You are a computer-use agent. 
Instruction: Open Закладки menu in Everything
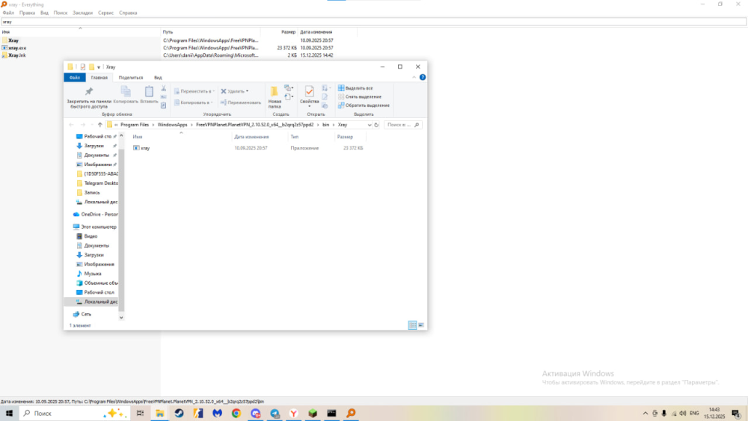[82, 13]
